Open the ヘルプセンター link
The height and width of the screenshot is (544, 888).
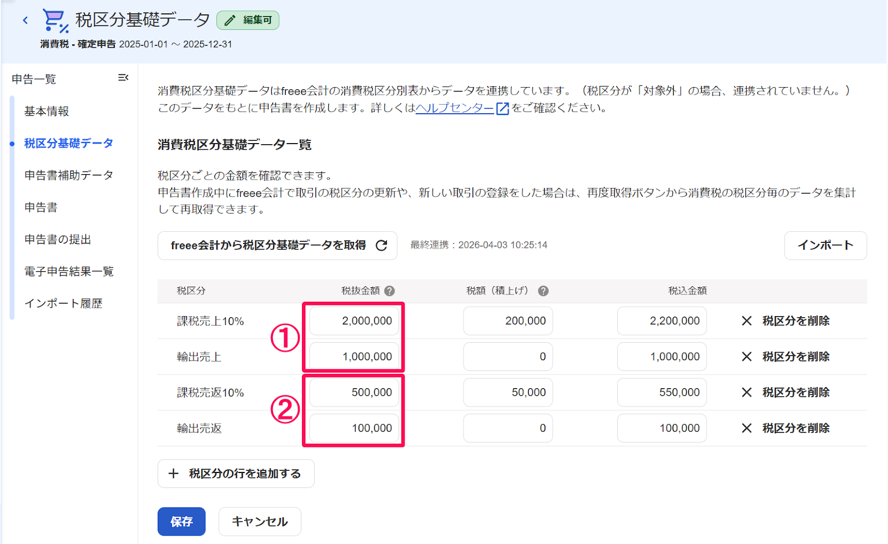[x=455, y=108]
